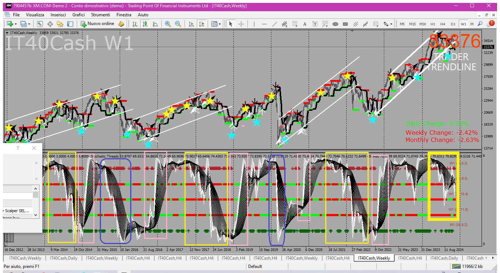The width and height of the screenshot is (500, 273).
Task: Click the Default profile in status bar
Action: click(255, 266)
